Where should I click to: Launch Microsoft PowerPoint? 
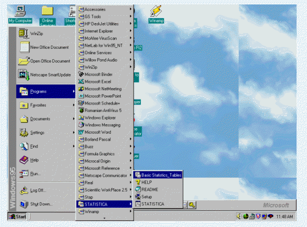(105, 96)
